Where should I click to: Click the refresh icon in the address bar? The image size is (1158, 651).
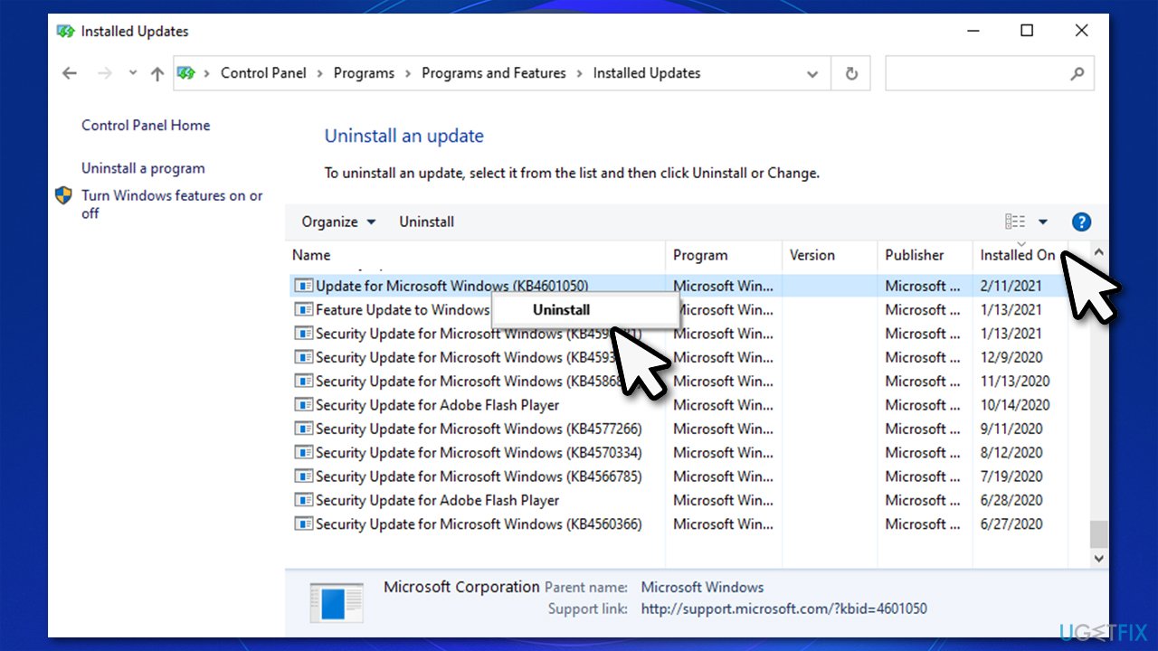tap(850, 73)
